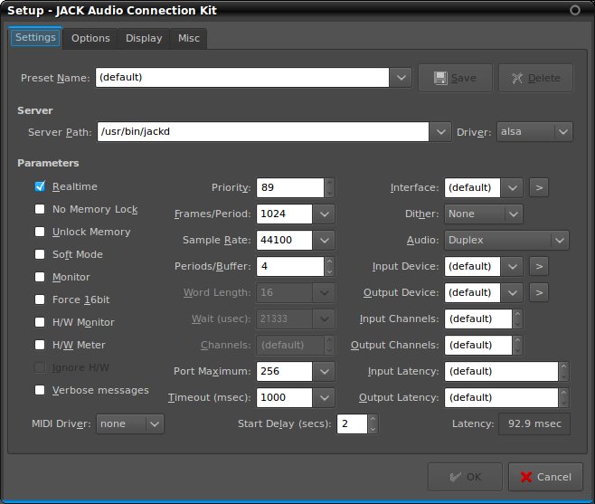Open the Driver alsa dropdown
The height and width of the screenshot is (504, 595).
click(x=534, y=132)
